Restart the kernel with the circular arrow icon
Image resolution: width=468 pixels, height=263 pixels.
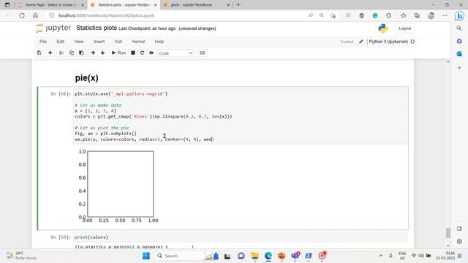[142, 53]
